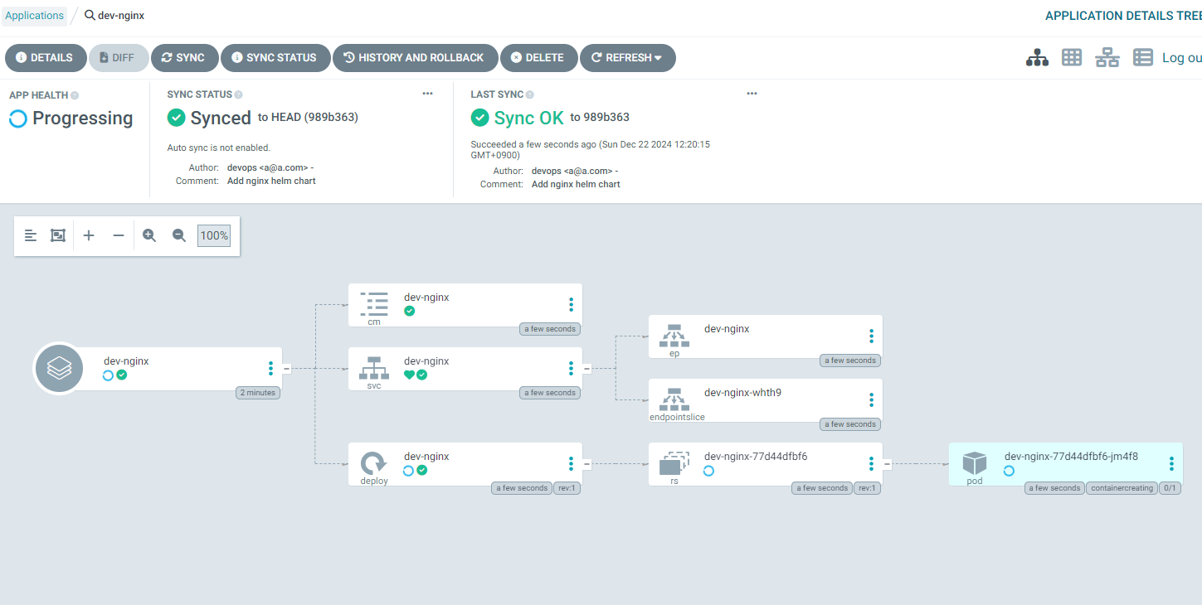Viewport: 1202px width, 605px height.
Task: Collapse children of dev-nginx deploy node
Action: pos(587,464)
